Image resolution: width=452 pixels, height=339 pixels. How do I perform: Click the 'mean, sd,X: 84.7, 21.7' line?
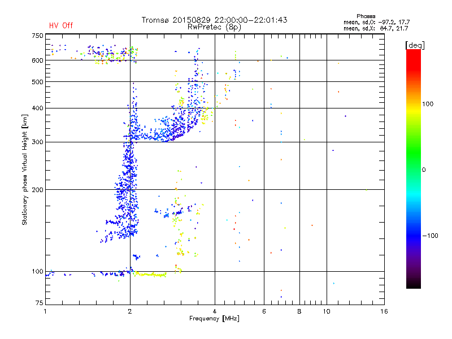click(376, 28)
